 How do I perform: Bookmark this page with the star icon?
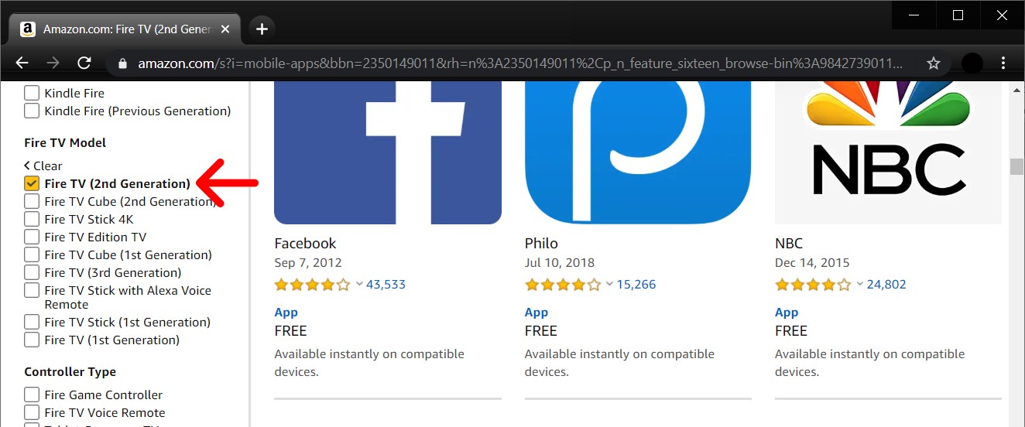934,63
